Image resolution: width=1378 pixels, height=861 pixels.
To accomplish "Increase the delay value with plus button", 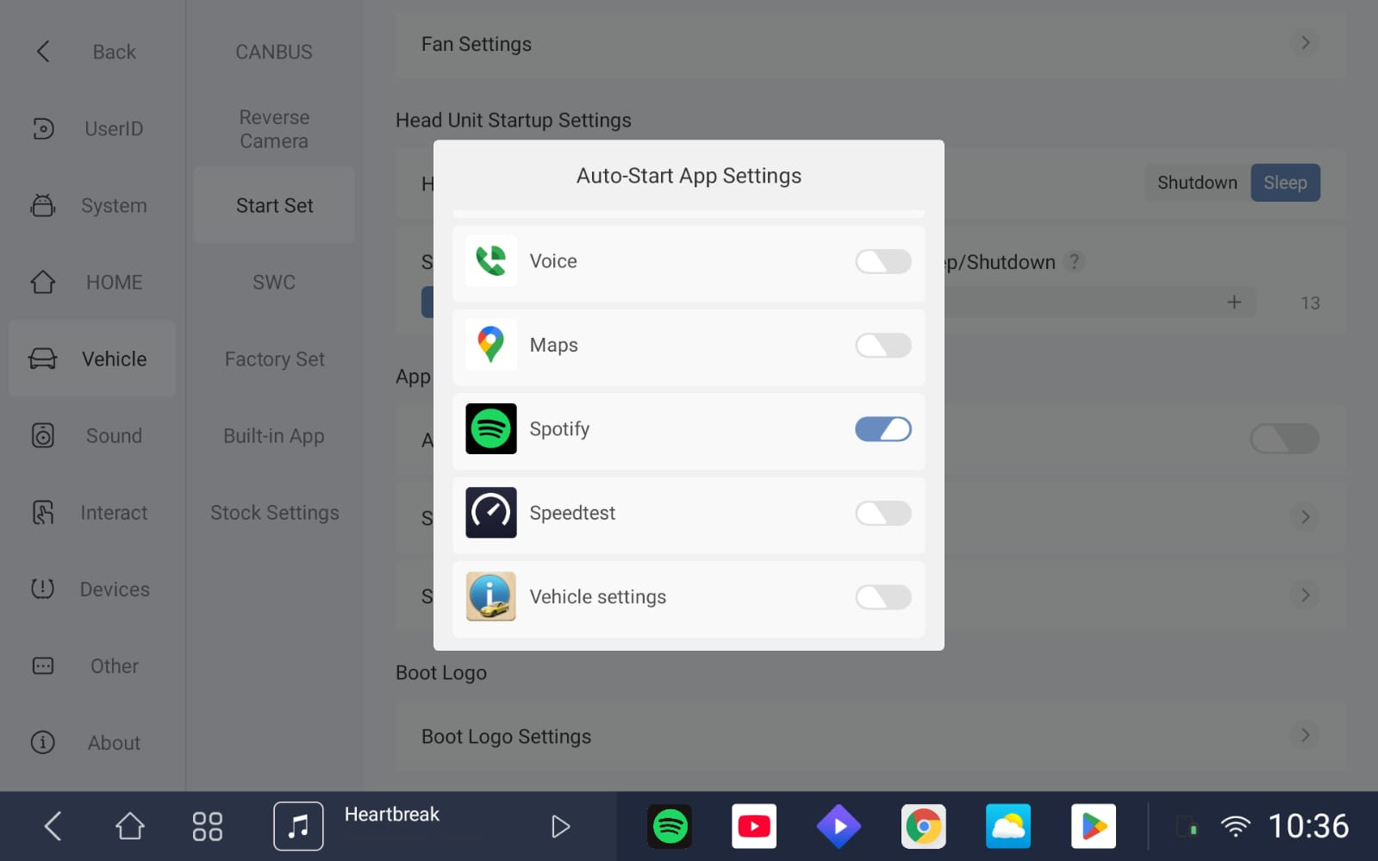I will click(1234, 302).
